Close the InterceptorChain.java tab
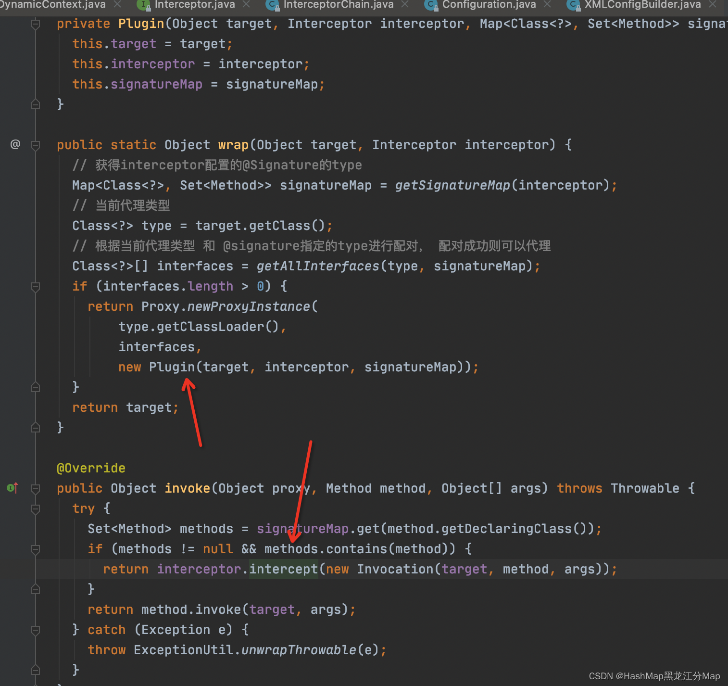This screenshot has height=686, width=728. (405, 4)
